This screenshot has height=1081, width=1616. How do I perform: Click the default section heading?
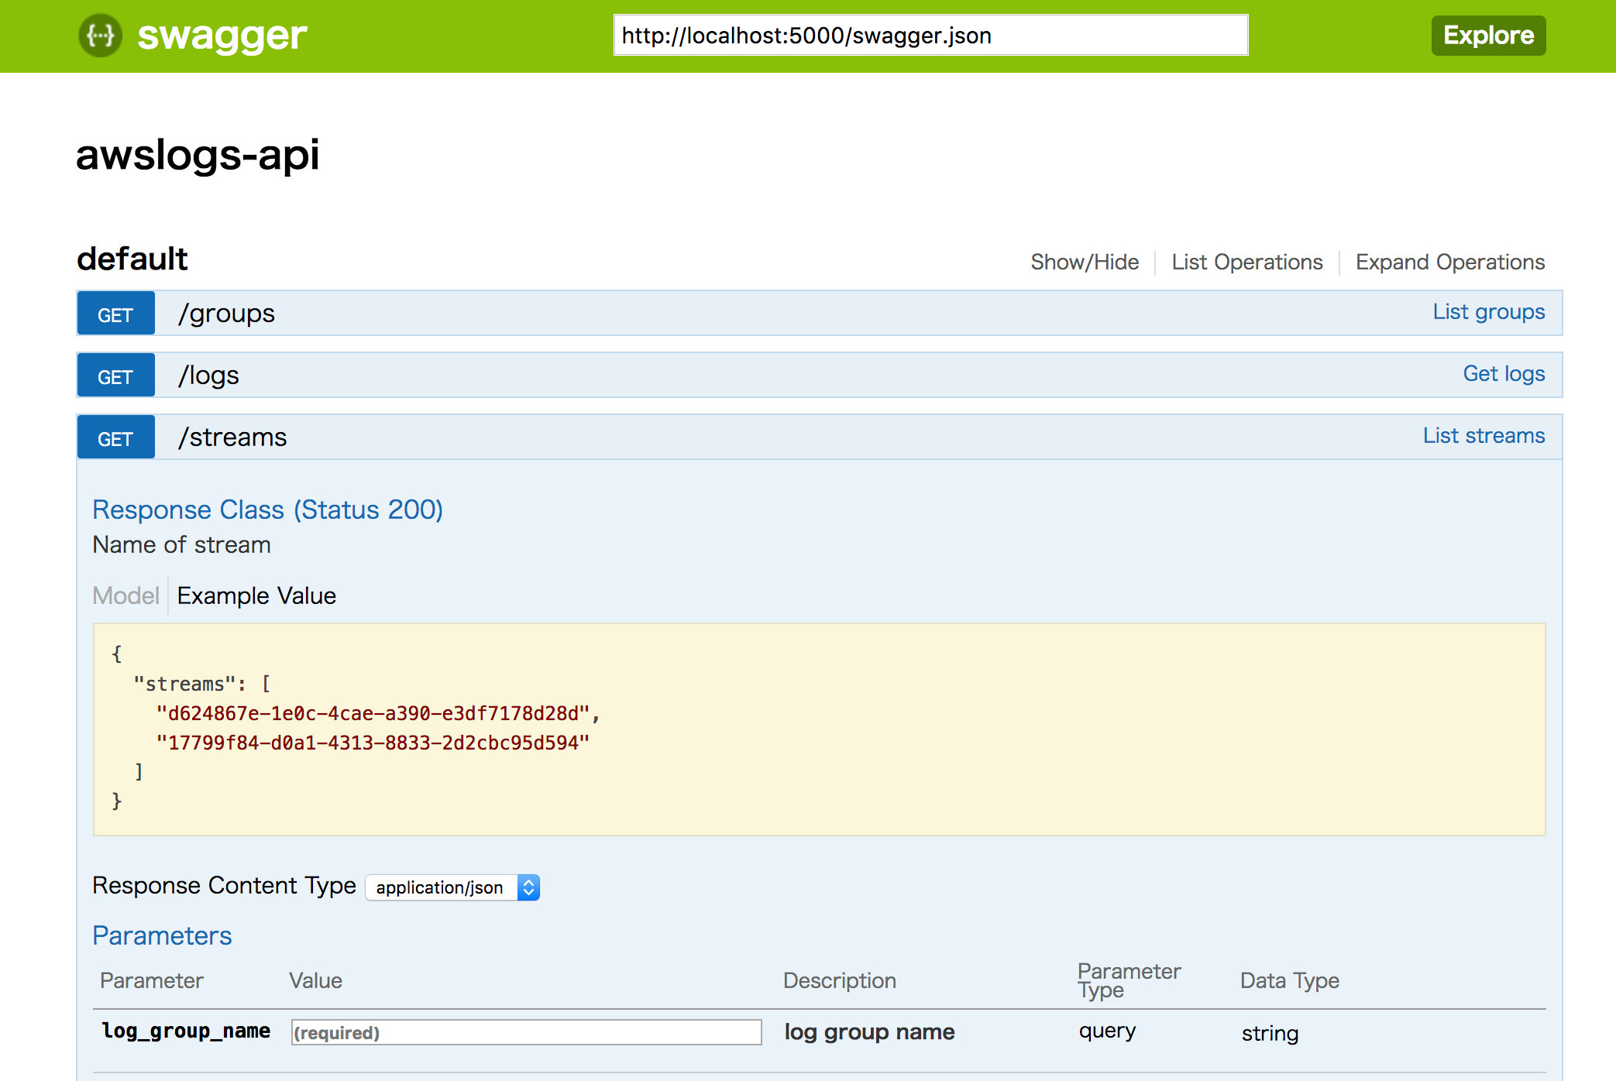point(132,259)
